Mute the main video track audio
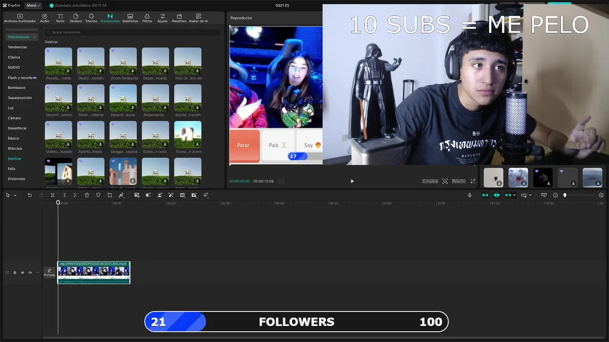The height and width of the screenshot is (342, 609). coord(30,273)
